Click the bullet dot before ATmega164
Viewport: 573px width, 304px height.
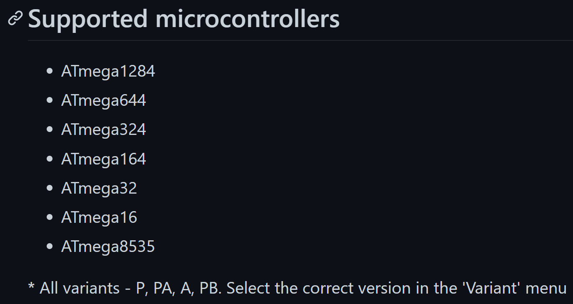(50, 159)
